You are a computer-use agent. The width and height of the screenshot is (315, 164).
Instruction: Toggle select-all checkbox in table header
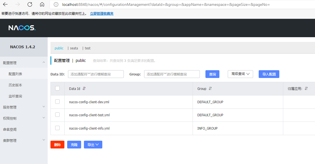coord(57,88)
